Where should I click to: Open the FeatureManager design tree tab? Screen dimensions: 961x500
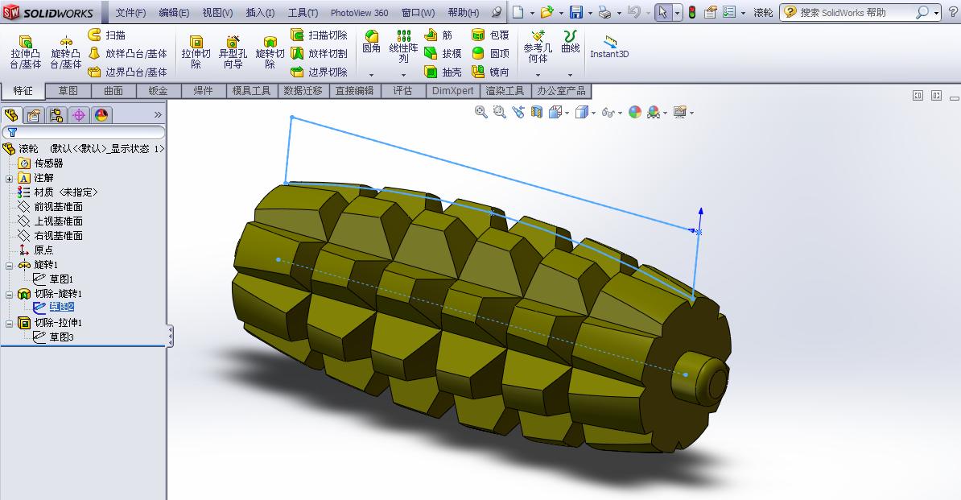[11, 115]
